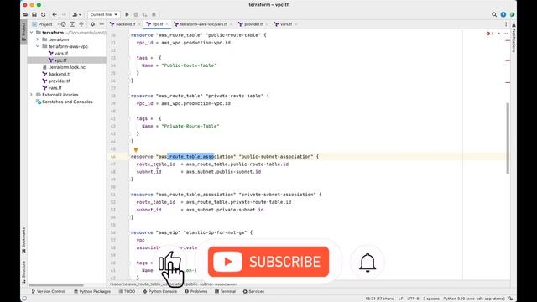Toggle the Project tool window stripe button
537x302 pixels.
click(23, 32)
